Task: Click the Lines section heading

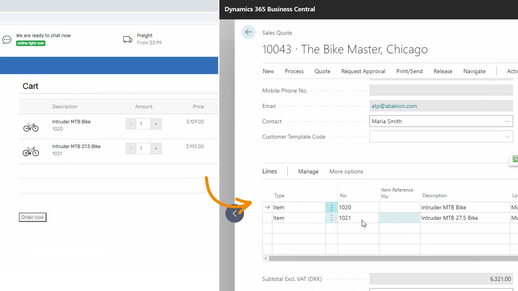Action: pos(270,171)
